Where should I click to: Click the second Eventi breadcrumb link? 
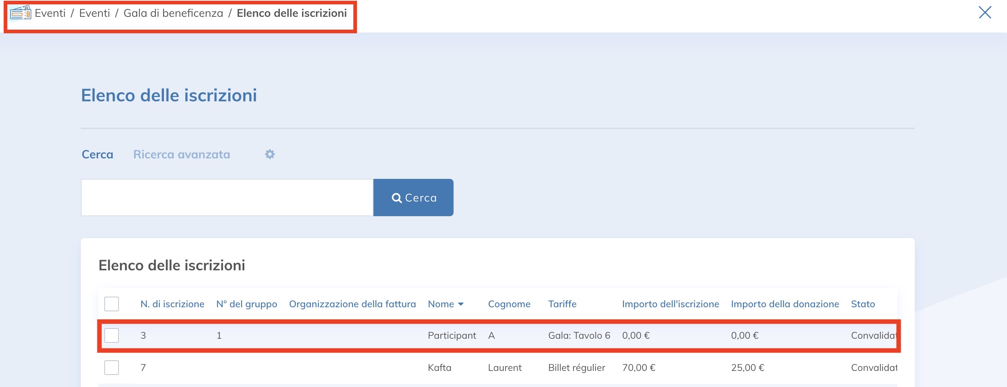94,13
